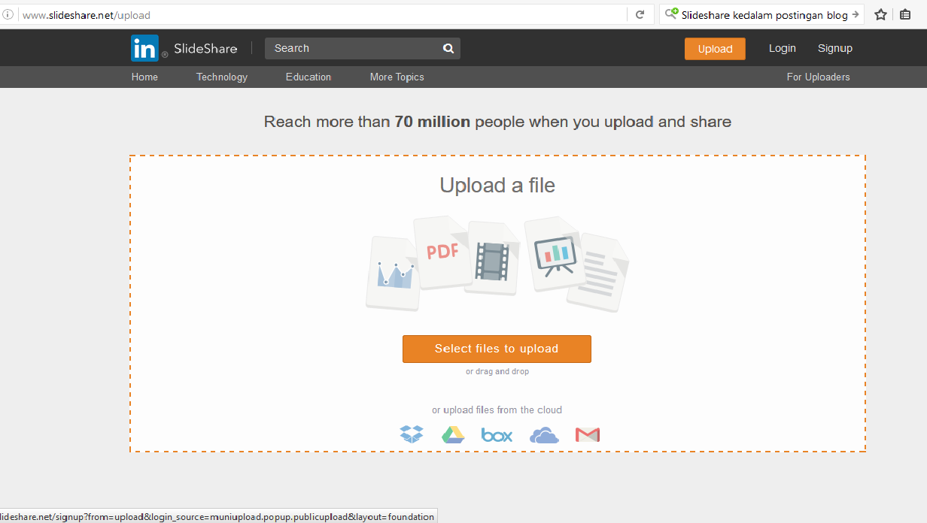Open the More Topics menu
Screen dimensions: 927x523
397,77
